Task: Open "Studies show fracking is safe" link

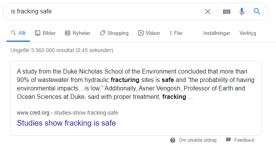Action: pos(66,123)
